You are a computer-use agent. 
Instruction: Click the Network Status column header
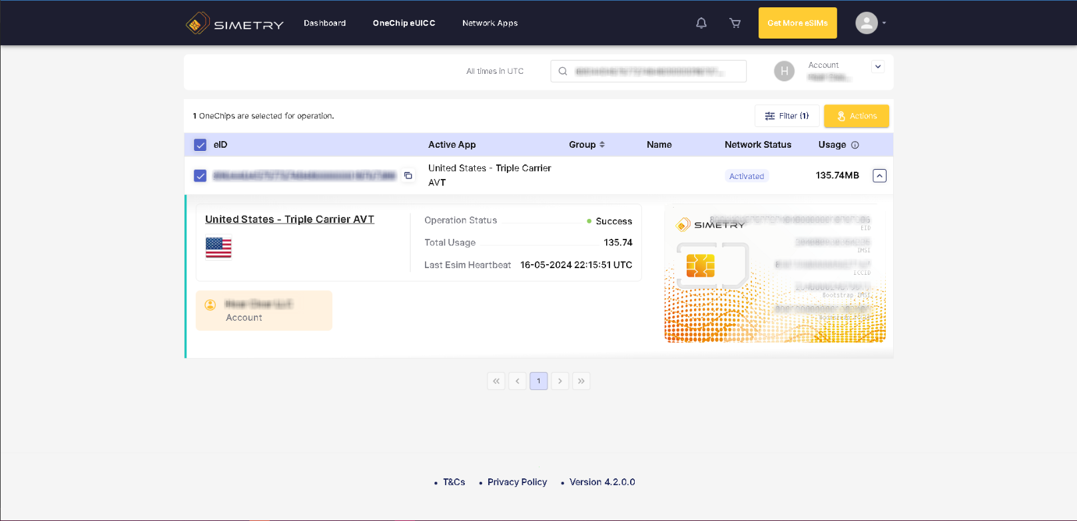758,145
